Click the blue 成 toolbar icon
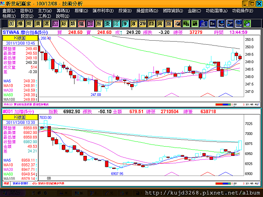This screenshot has height=197, width=263. (203, 24)
